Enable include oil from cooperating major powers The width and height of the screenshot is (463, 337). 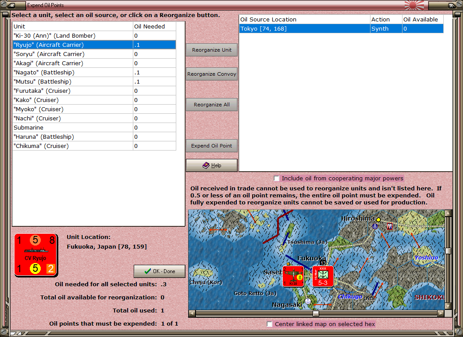[276, 179]
